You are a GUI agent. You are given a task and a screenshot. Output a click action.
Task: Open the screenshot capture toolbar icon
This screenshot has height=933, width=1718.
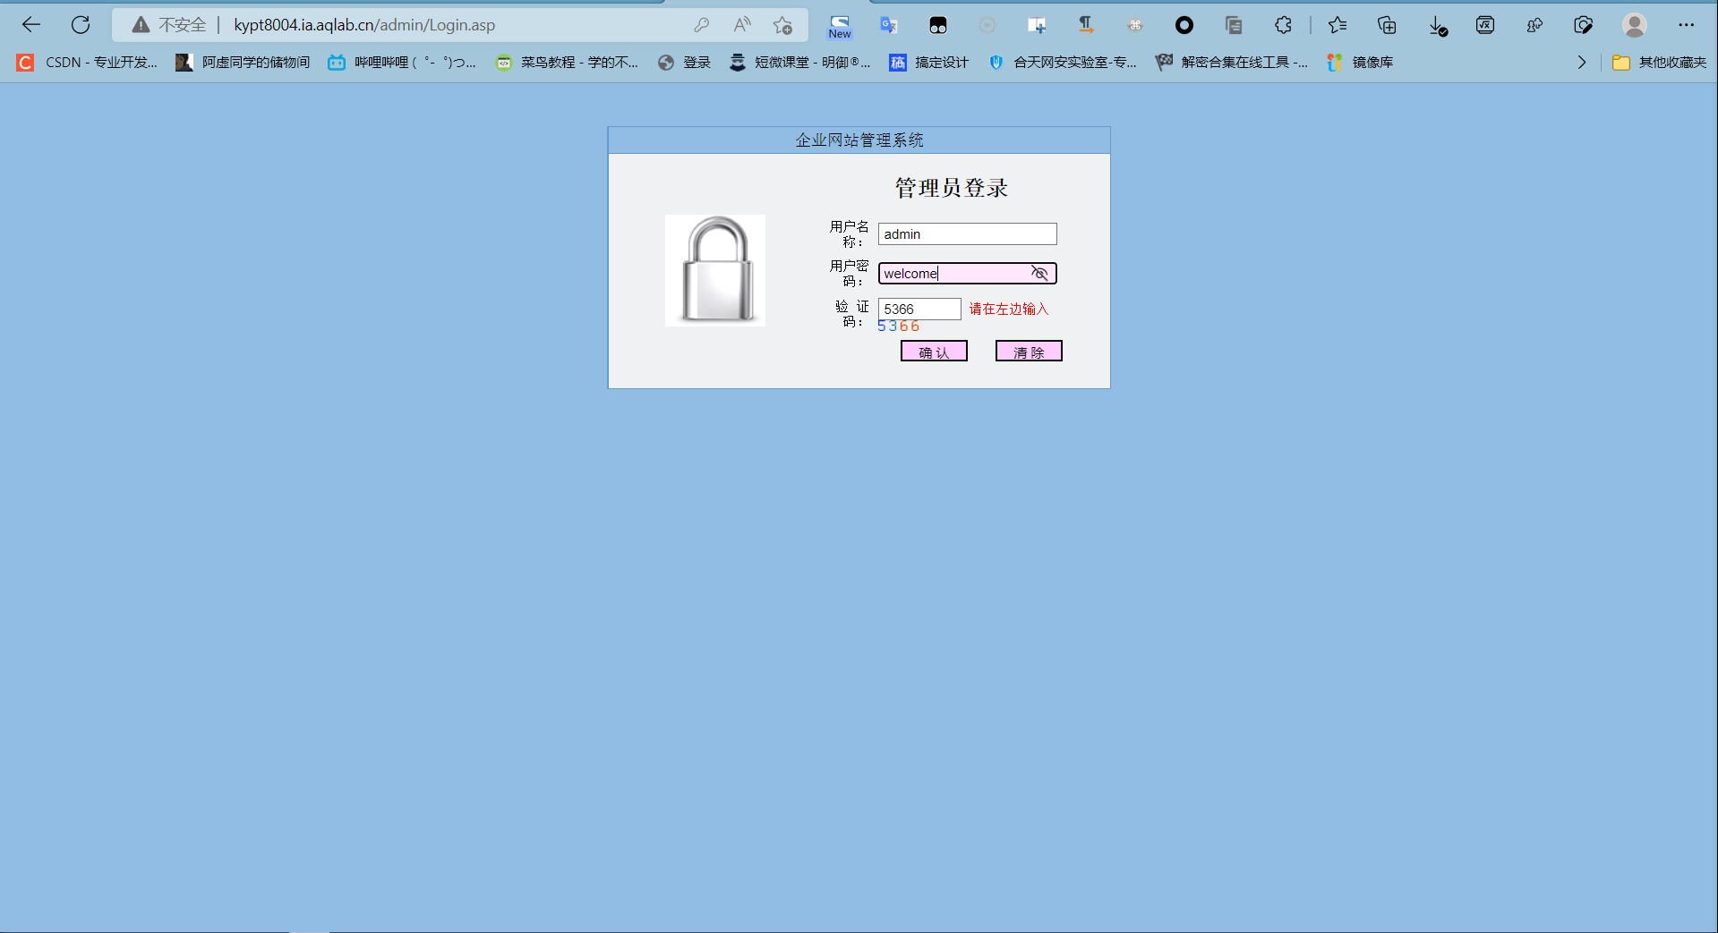(x=1584, y=25)
